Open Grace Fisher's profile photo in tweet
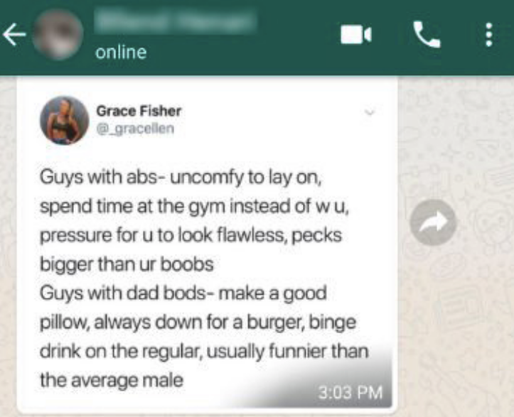The width and height of the screenshot is (514, 417). (x=64, y=120)
